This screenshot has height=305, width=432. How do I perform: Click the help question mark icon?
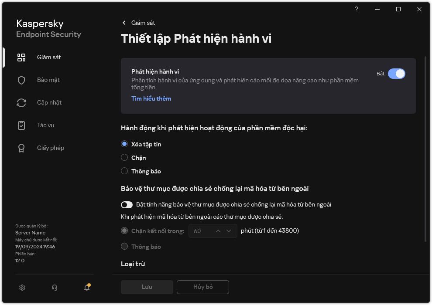pos(356,9)
